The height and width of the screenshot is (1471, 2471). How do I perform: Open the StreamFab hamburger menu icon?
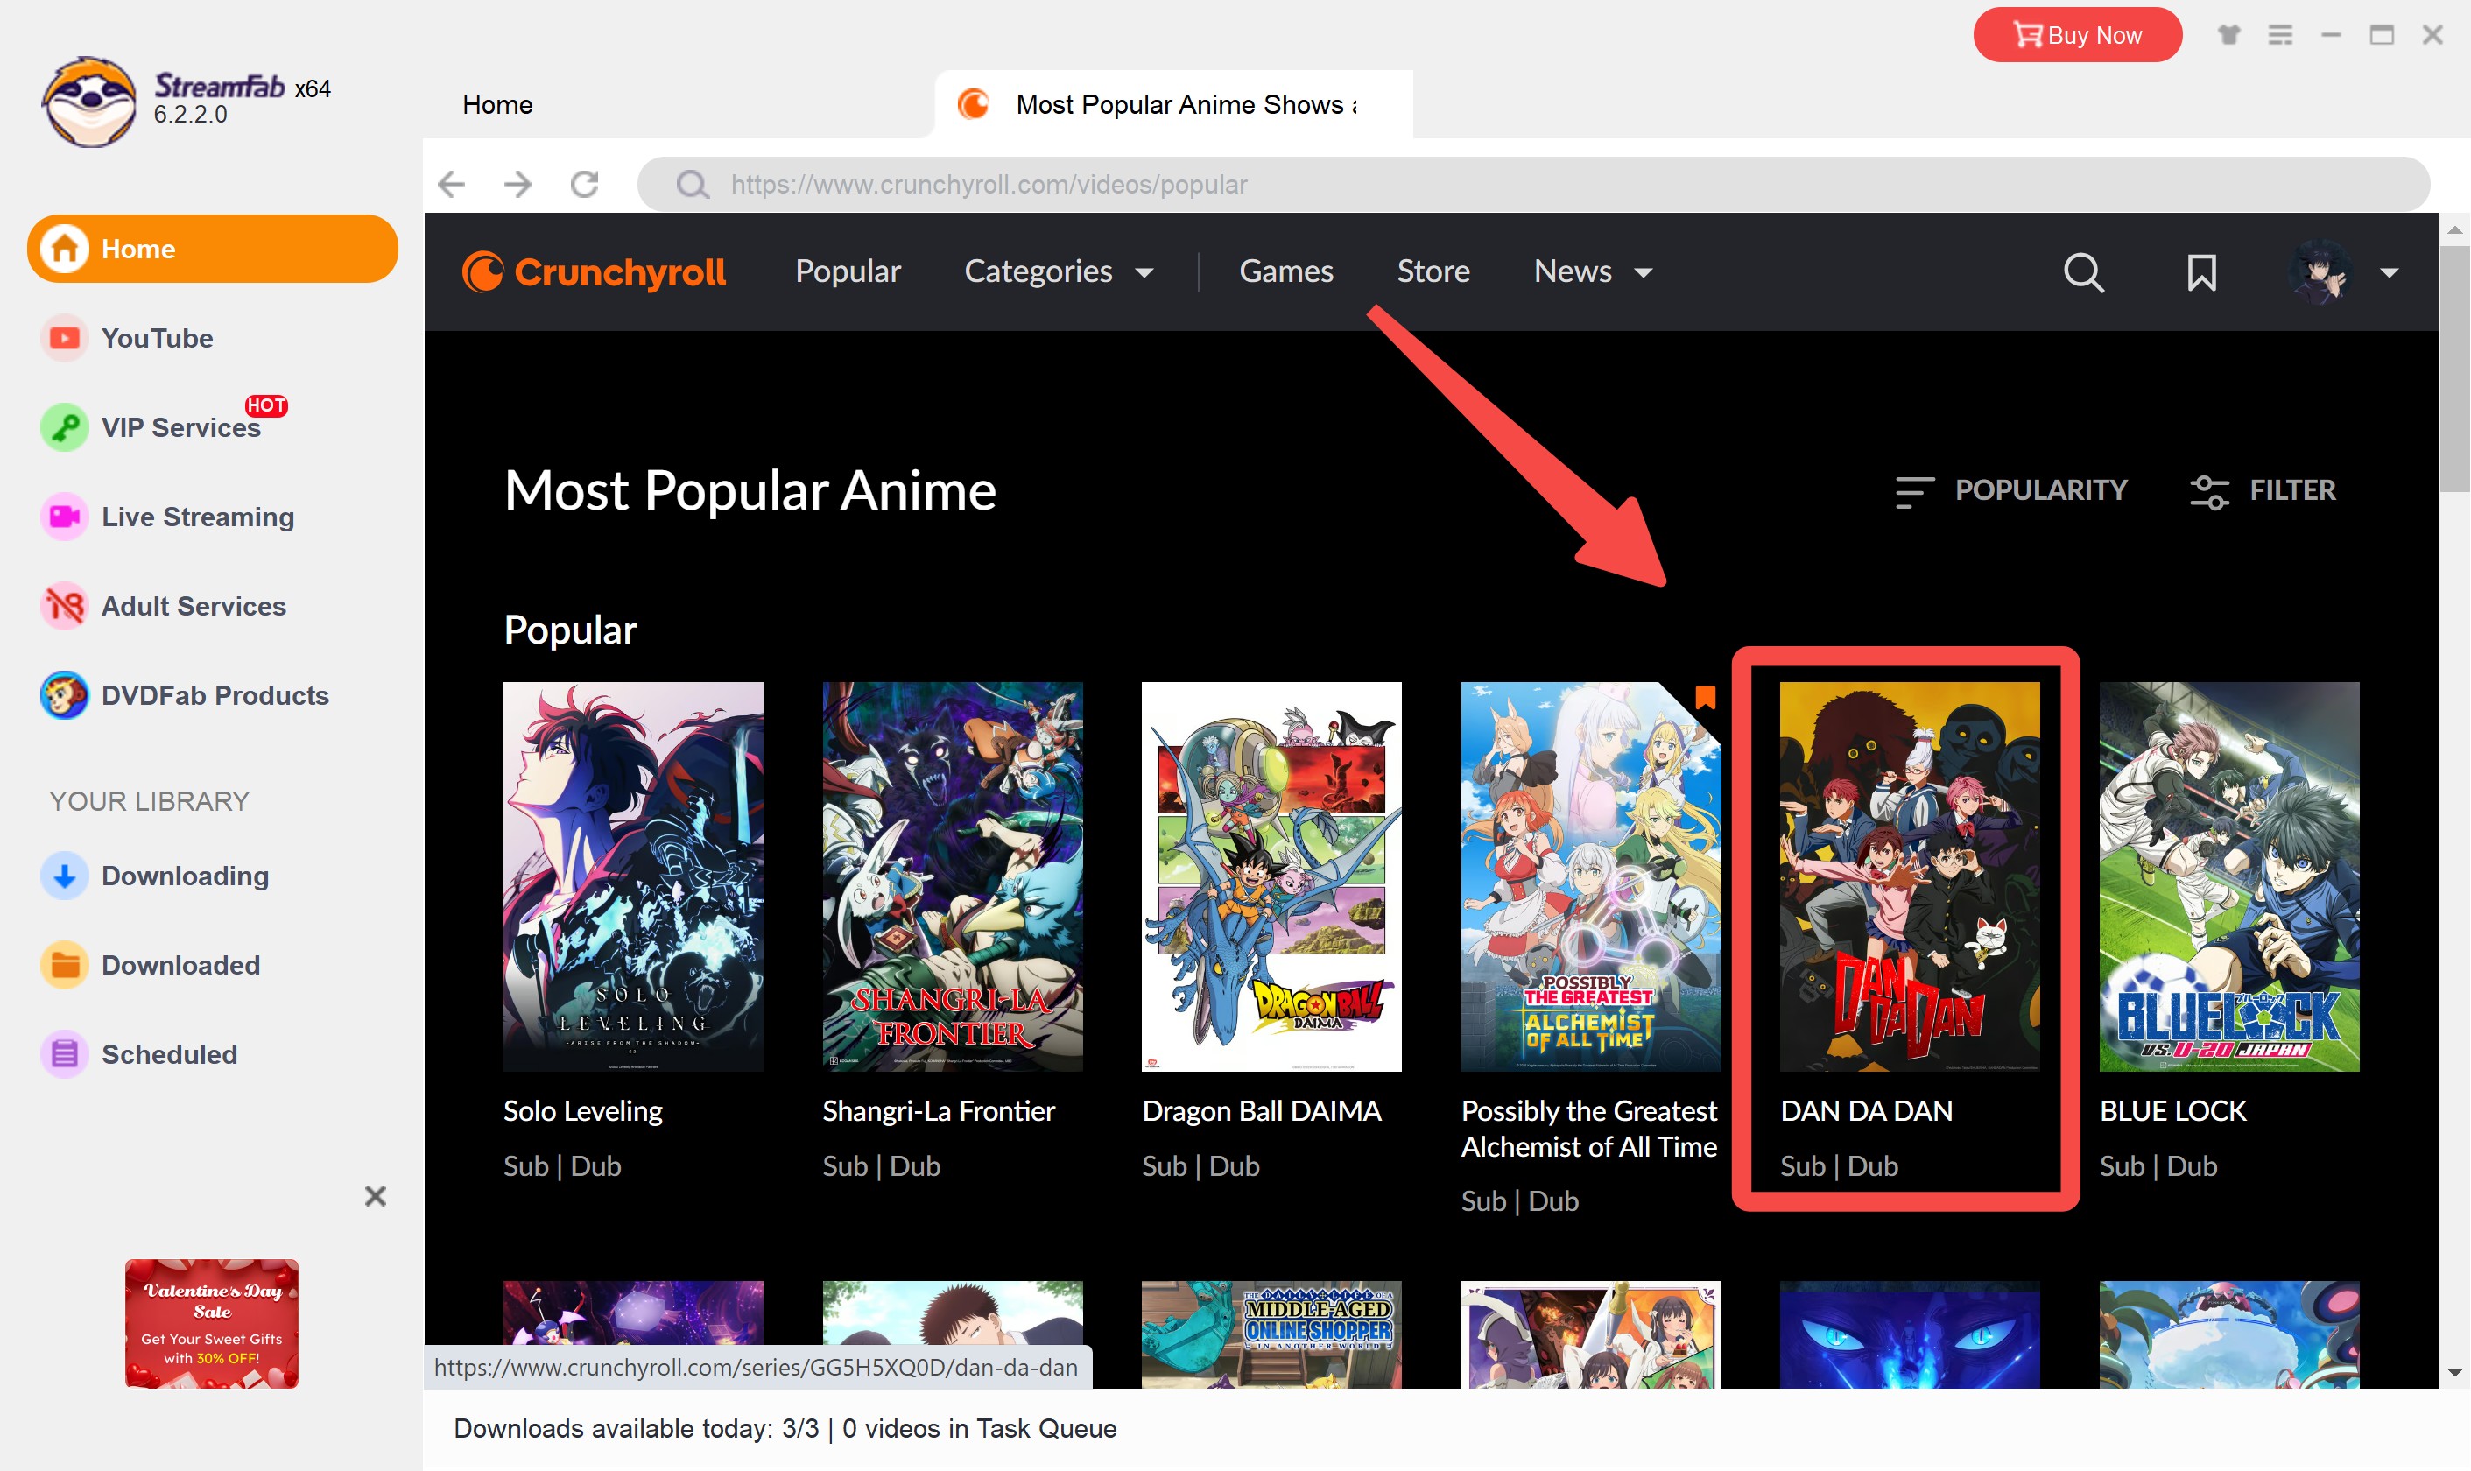(x=2280, y=36)
